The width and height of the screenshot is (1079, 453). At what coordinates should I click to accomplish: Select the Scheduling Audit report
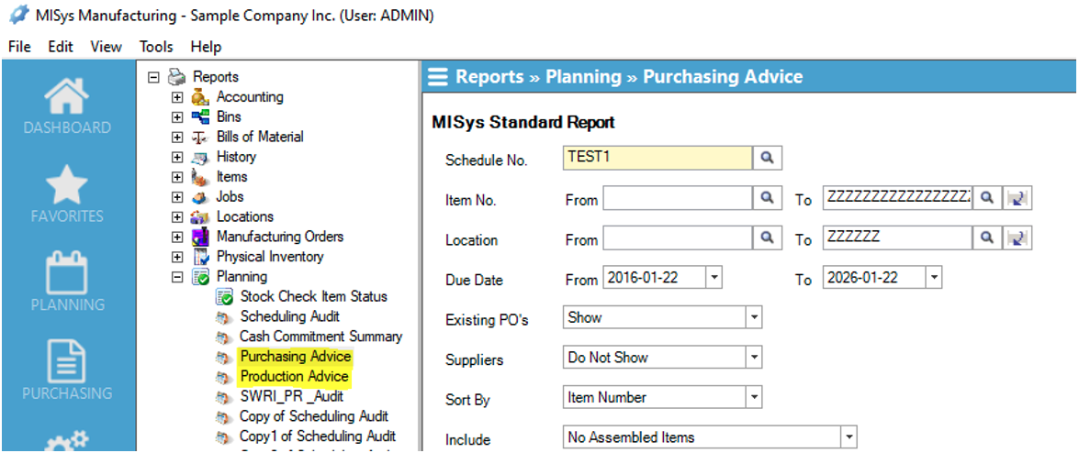[289, 317]
